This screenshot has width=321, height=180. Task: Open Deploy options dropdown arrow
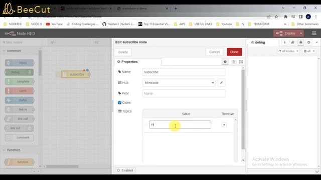click(301, 33)
